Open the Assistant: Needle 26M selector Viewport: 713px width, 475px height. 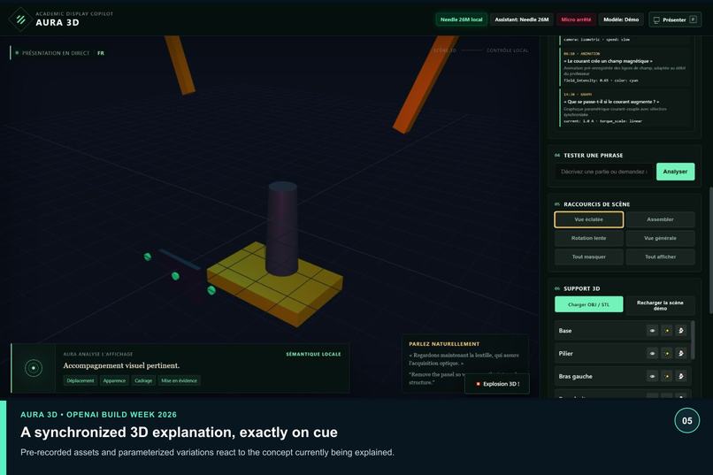[x=522, y=19]
